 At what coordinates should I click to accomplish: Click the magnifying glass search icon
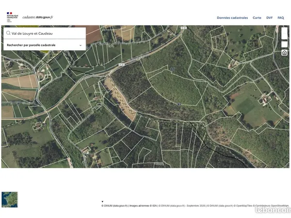click(x=8, y=33)
